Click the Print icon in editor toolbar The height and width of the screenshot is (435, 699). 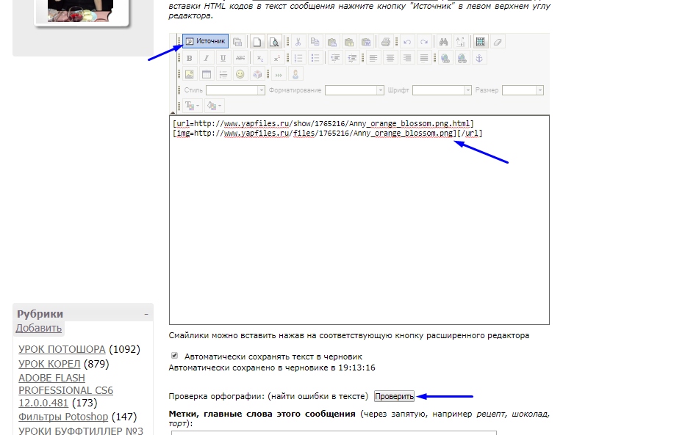pos(385,42)
